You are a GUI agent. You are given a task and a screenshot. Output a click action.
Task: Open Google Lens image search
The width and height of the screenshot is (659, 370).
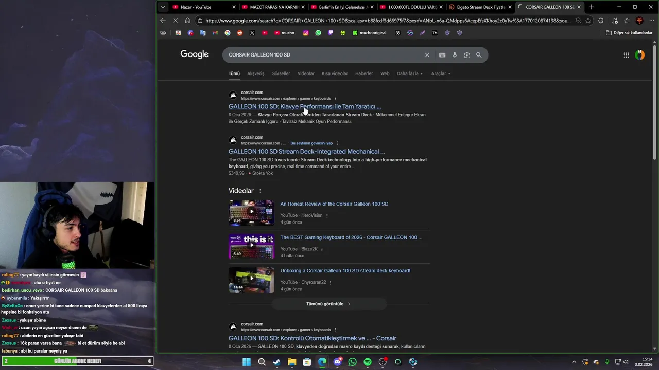tap(467, 55)
